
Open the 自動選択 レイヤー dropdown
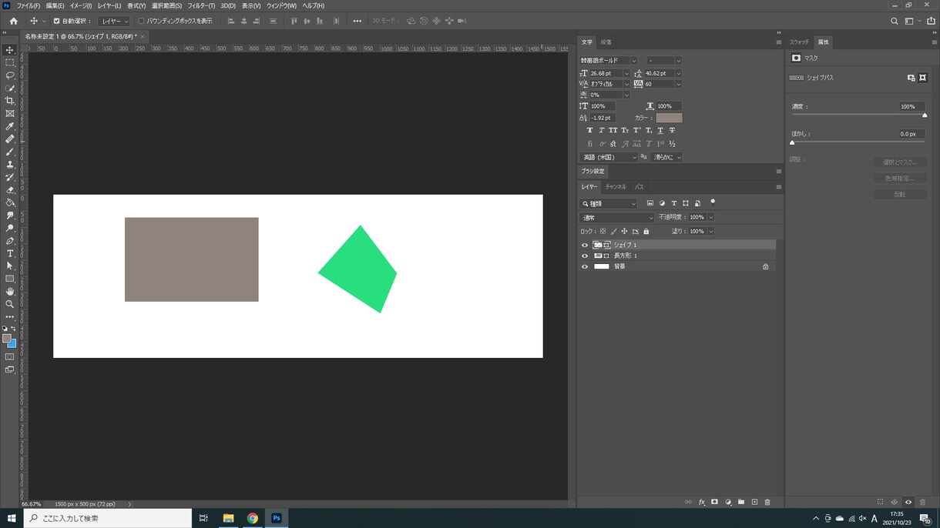click(114, 21)
